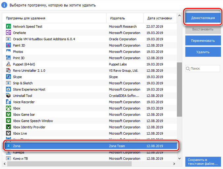Image resolution: width=223 pixels, height=169 pixels.
Task: Click the vertical scrollbar thumb
Action: [x=179, y=89]
